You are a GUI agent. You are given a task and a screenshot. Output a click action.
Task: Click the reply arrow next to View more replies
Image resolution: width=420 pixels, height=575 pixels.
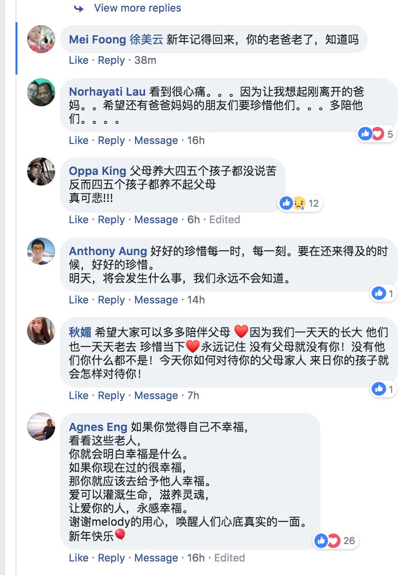tap(78, 8)
